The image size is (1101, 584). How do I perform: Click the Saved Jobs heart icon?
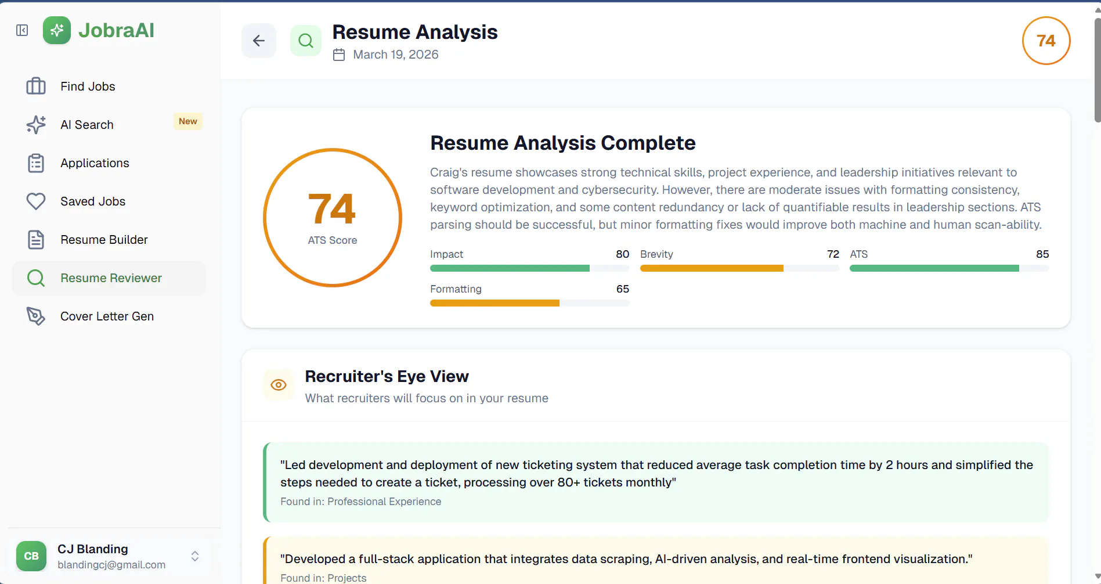[x=36, y=201]
